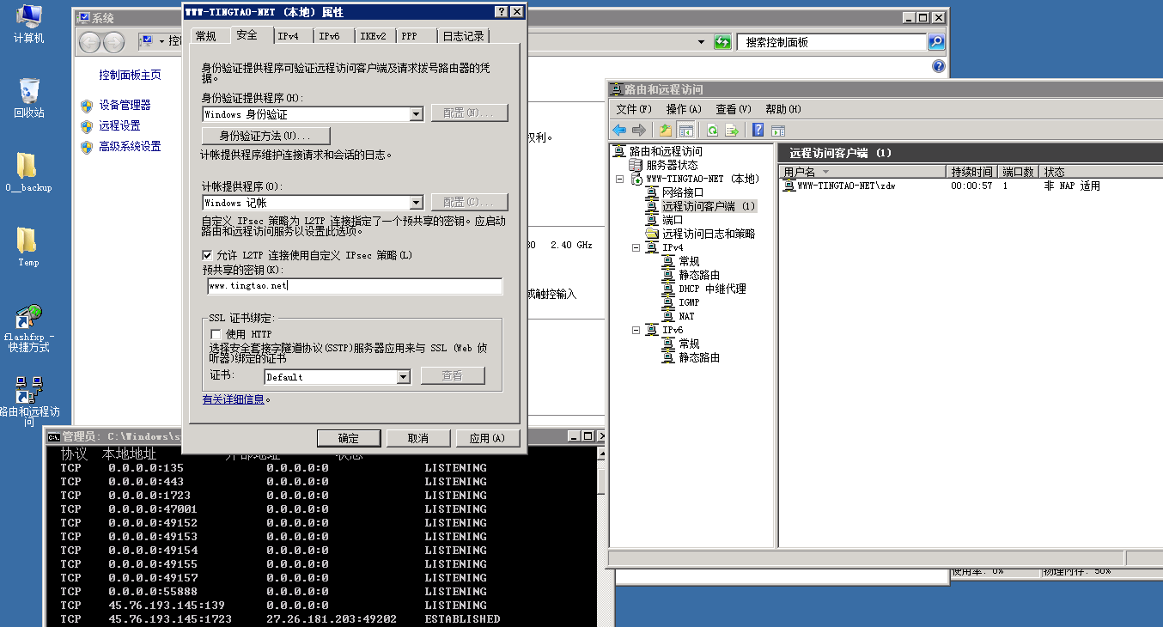
Task: Open the 证书 Default dropdown
Action: [x=404, y=376]
